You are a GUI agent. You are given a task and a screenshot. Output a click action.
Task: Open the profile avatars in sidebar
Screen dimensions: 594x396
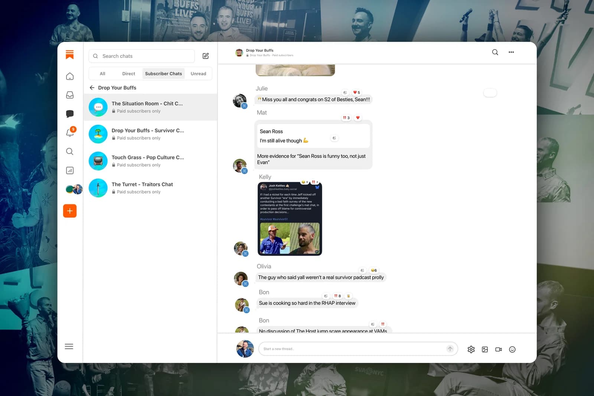click(x=74, y=189)
